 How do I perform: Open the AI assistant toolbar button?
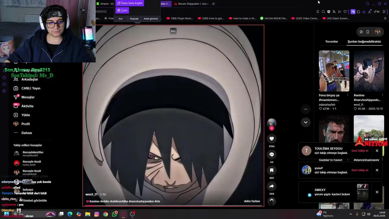(x=377, y=12)
